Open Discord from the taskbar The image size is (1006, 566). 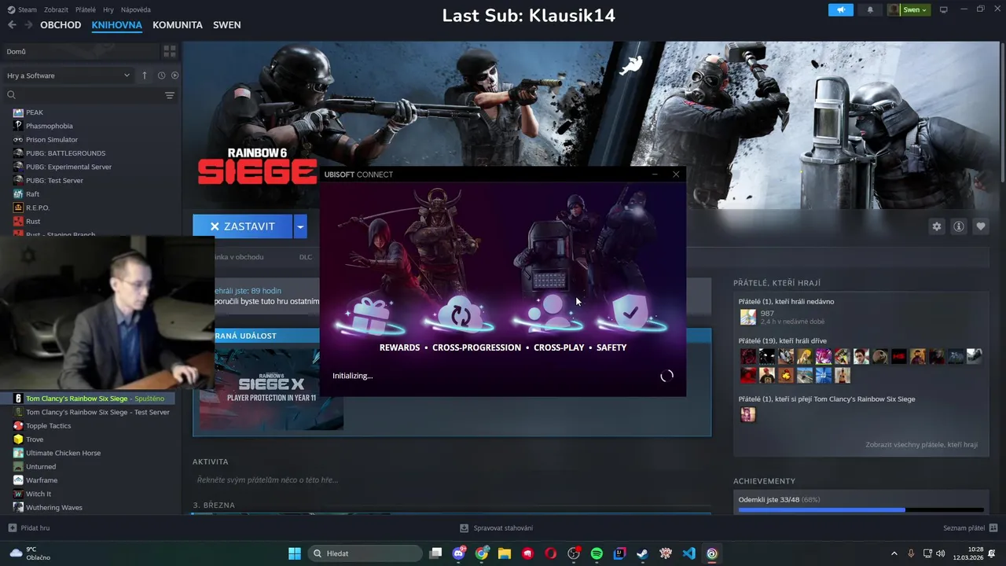coord(459,553)
